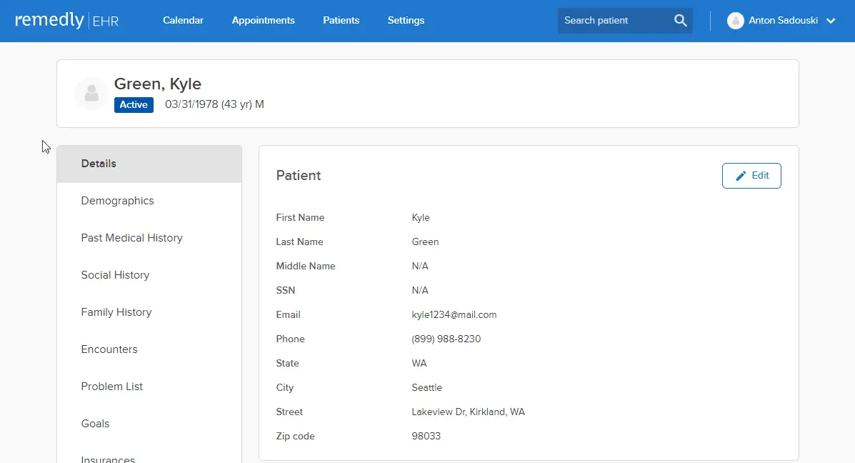Click the search magnifier icon
The width and height of the screenshot is (855, 463).
[x=680, y=21]
